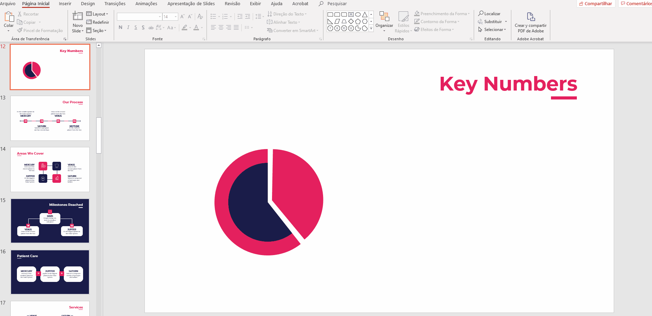
Task: Toggle italic I formatting
Action: click(x=128, y=28)
